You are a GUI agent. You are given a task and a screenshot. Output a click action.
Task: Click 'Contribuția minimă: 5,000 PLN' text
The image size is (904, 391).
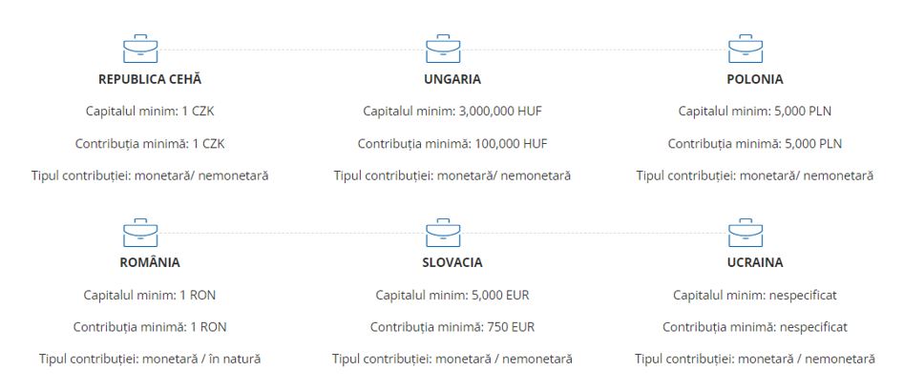pos(755,143)
